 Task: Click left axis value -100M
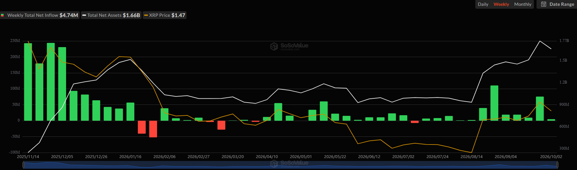click(14, 152)
